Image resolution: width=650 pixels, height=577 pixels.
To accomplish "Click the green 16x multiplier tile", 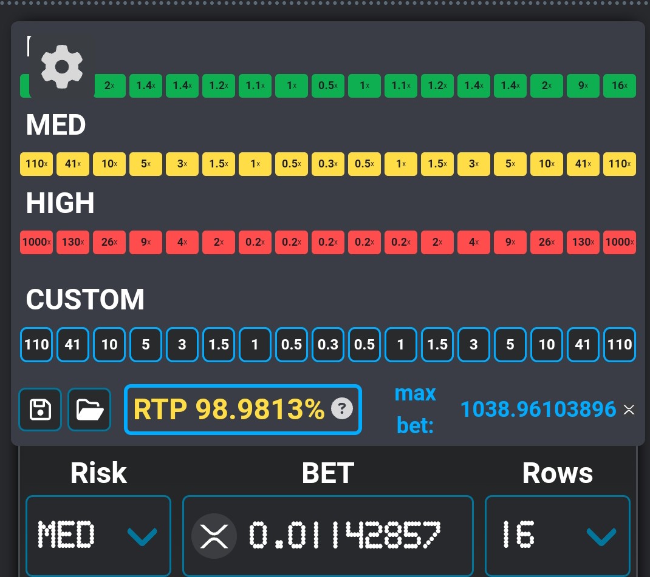I will [x=620, y=86].
